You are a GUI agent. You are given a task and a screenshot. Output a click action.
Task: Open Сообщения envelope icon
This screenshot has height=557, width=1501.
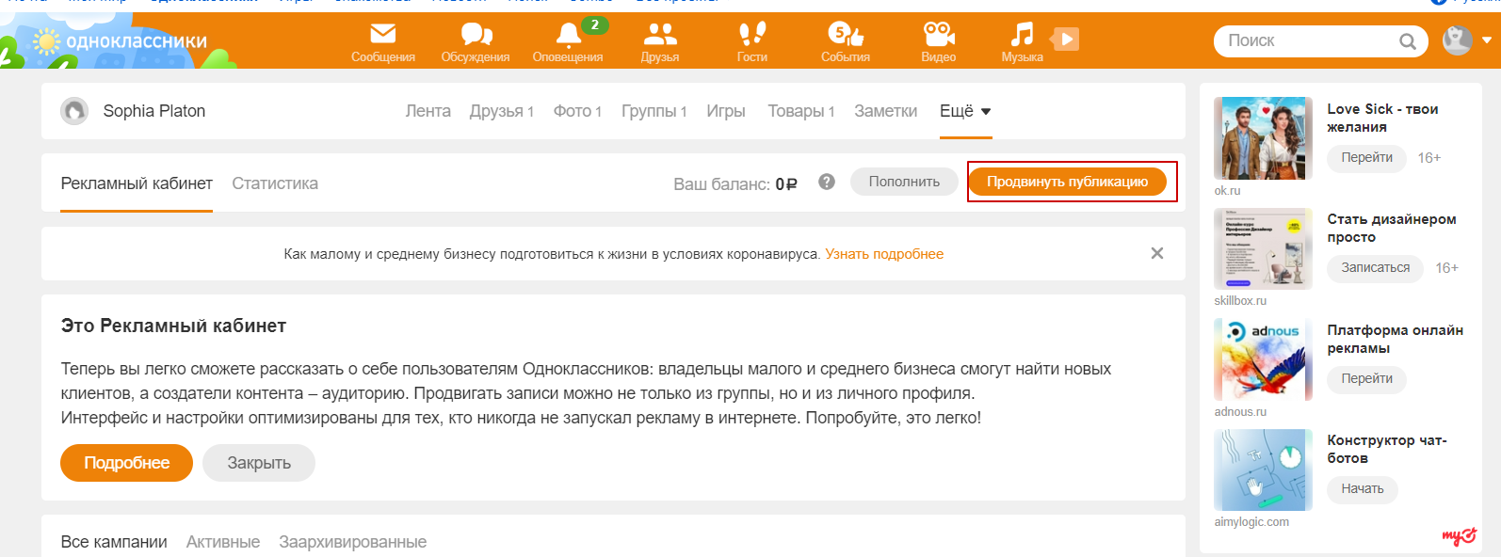click(x=382, y=35)
